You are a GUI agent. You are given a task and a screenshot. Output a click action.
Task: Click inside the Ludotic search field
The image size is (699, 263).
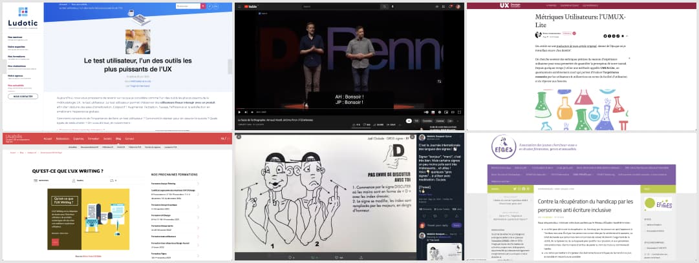click(187, 6)
